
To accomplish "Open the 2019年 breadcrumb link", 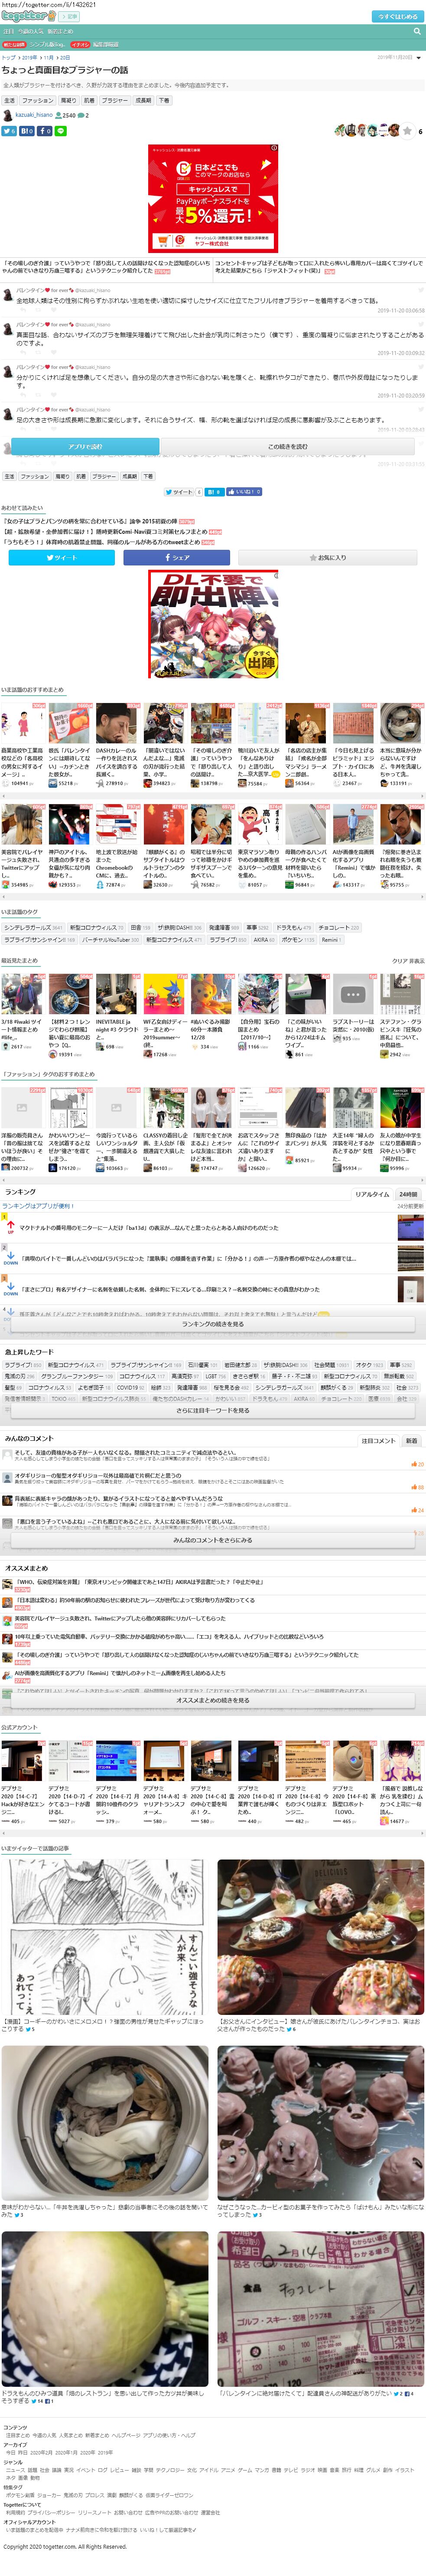I will coord(30,58).
